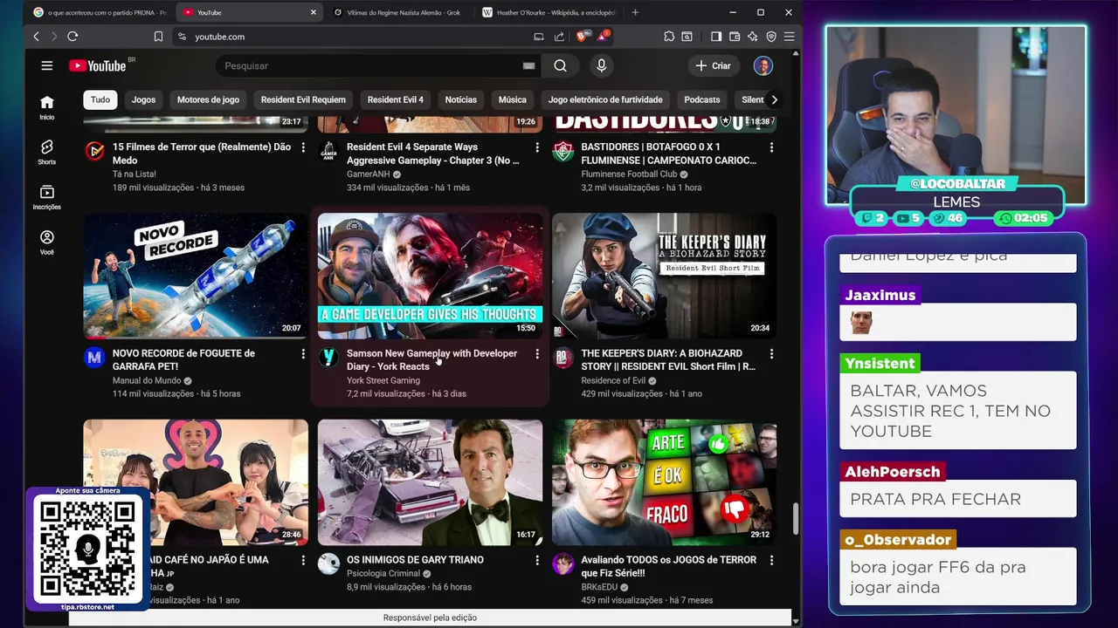Open Residence of Evil channel link

pos(613,380)
